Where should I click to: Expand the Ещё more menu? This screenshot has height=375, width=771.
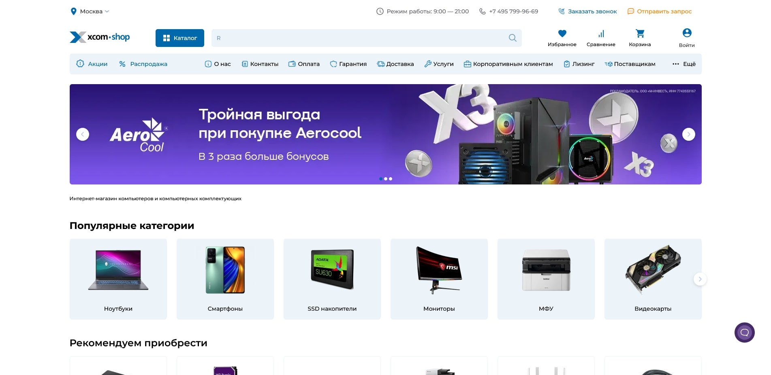click(x=684, y=64)
